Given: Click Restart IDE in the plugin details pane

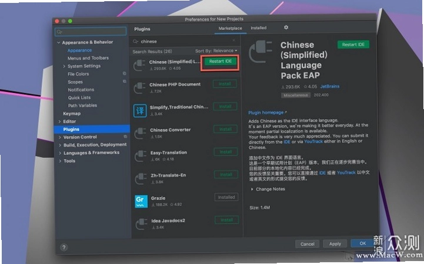Looking at the screenshot, I should pyautogui.click(x=353, y=45).
